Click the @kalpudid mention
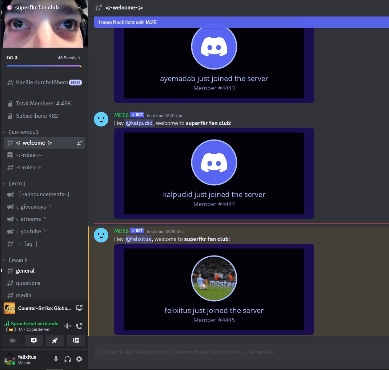The width and height of the screenshot is (389, 370). tap(139, 123)
